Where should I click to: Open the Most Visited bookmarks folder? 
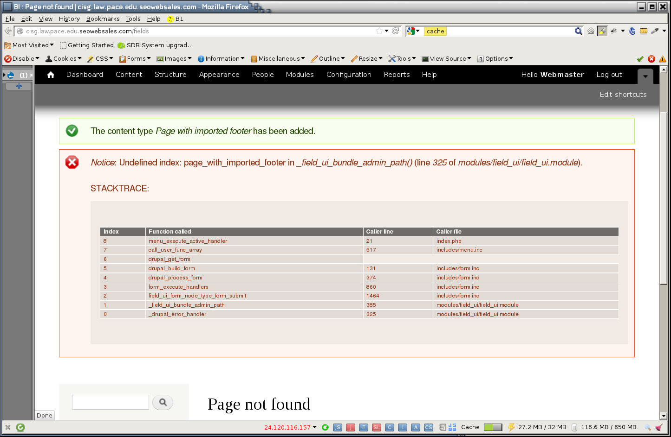pyautogui.click(x=29, y=45)
